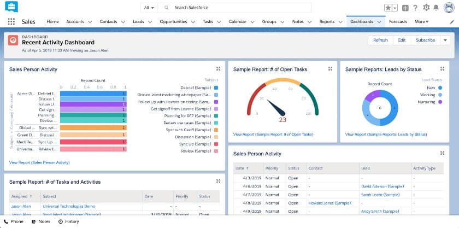Open the Sarah Loehr (Sample) lead
Screen dimensions: 459x228
[x=380, y=195]
